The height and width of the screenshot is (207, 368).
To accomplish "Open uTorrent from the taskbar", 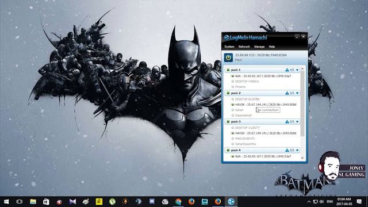I will tap(112, 202).
